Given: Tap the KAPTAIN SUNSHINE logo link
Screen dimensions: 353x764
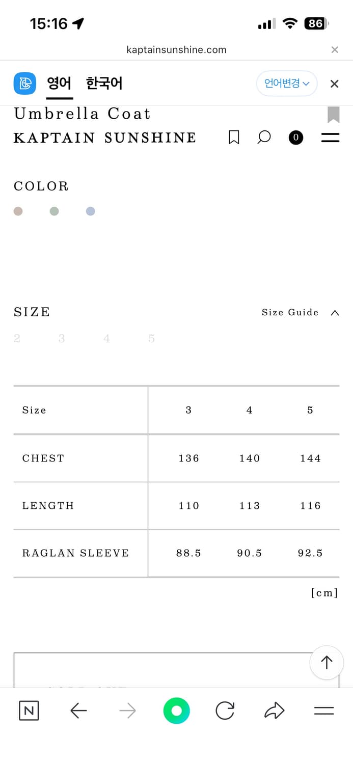Looking at the screenshot, I should point(105,138).
